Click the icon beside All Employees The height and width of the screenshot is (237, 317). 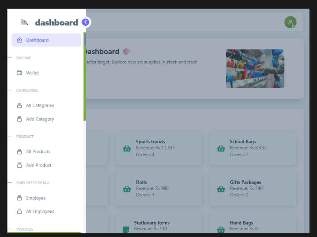coord(19,211)
